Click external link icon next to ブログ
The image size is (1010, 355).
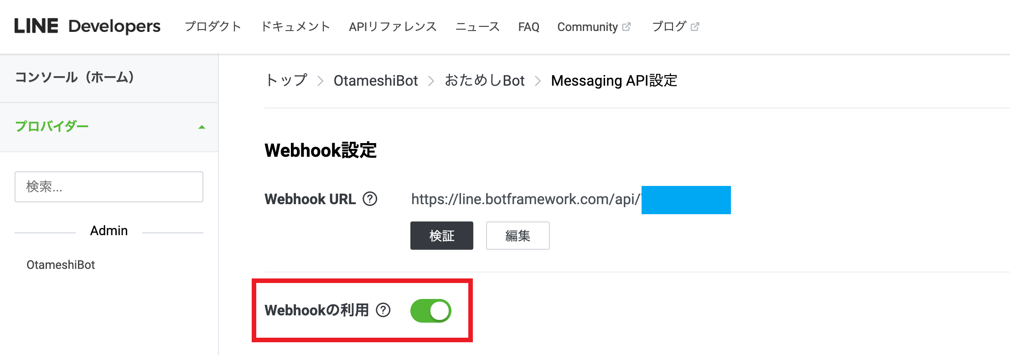coord(695,27)
